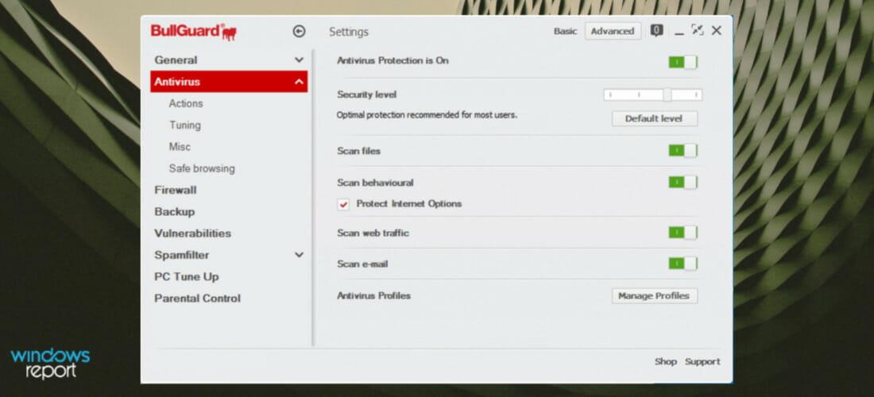Screen dimensions: 874x397
Task: Select Firewall in the sidebar
Action: pyautogui.click(x=176, y=191)
